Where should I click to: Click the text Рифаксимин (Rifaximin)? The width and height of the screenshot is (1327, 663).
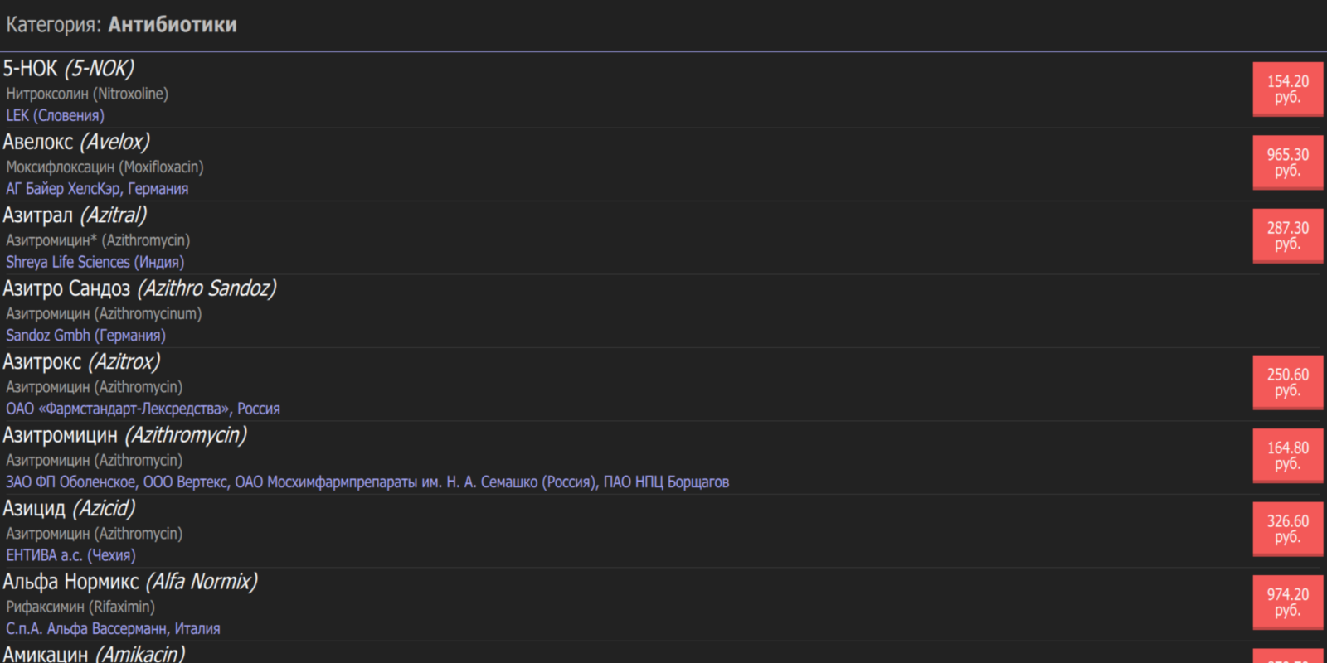tap(80, 607)
